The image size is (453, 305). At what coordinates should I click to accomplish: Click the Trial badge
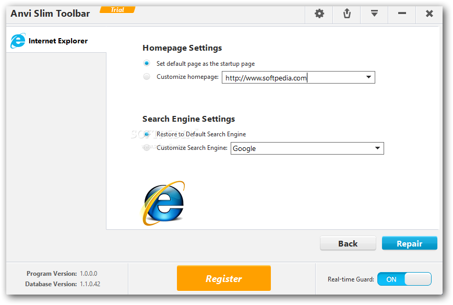(x=117, y=10)
